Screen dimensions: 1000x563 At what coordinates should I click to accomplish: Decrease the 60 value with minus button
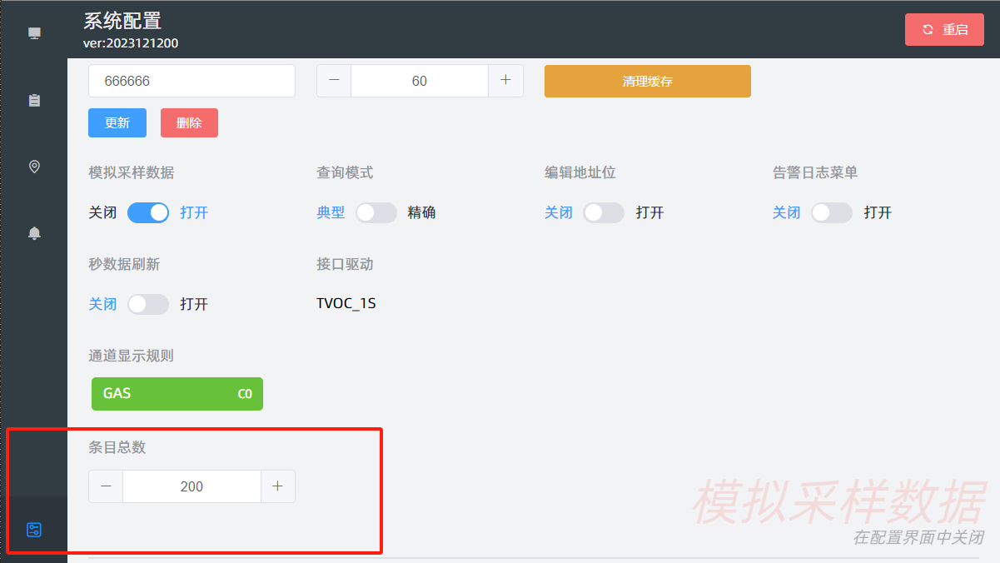pyautogui.click(x=334, y=81)
